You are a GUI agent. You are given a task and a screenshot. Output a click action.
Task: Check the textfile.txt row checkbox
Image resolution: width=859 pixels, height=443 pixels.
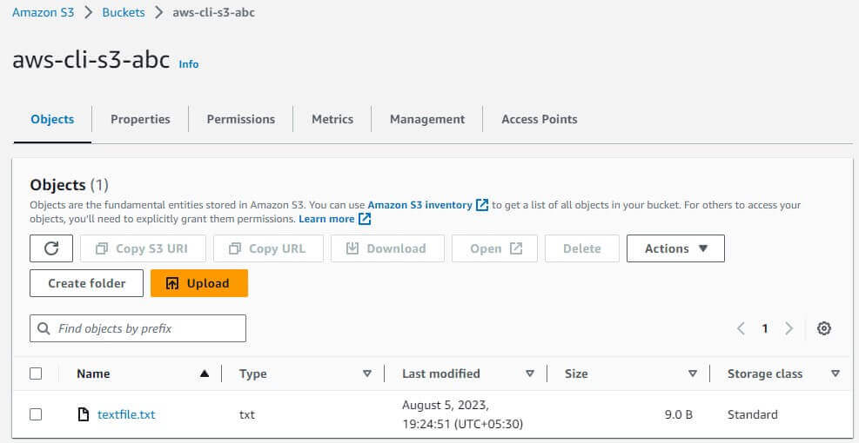(36, 414)
